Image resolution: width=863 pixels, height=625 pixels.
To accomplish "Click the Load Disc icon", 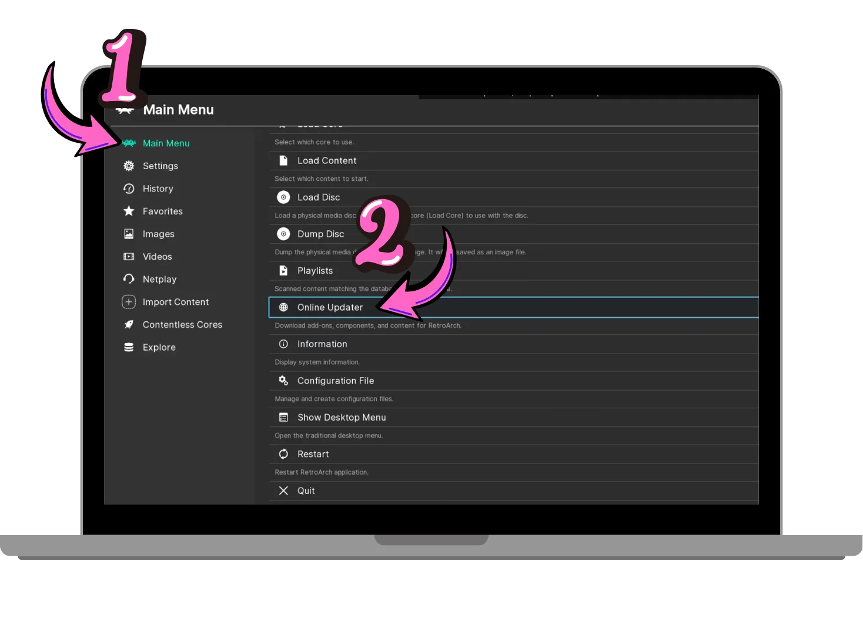I will pyautogui.click(x=283, y=197).
